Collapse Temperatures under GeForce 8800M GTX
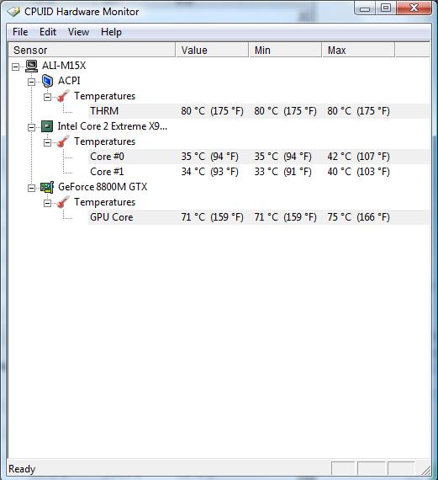The height and width of the screenshot is (480, 438). pos(47,203)
